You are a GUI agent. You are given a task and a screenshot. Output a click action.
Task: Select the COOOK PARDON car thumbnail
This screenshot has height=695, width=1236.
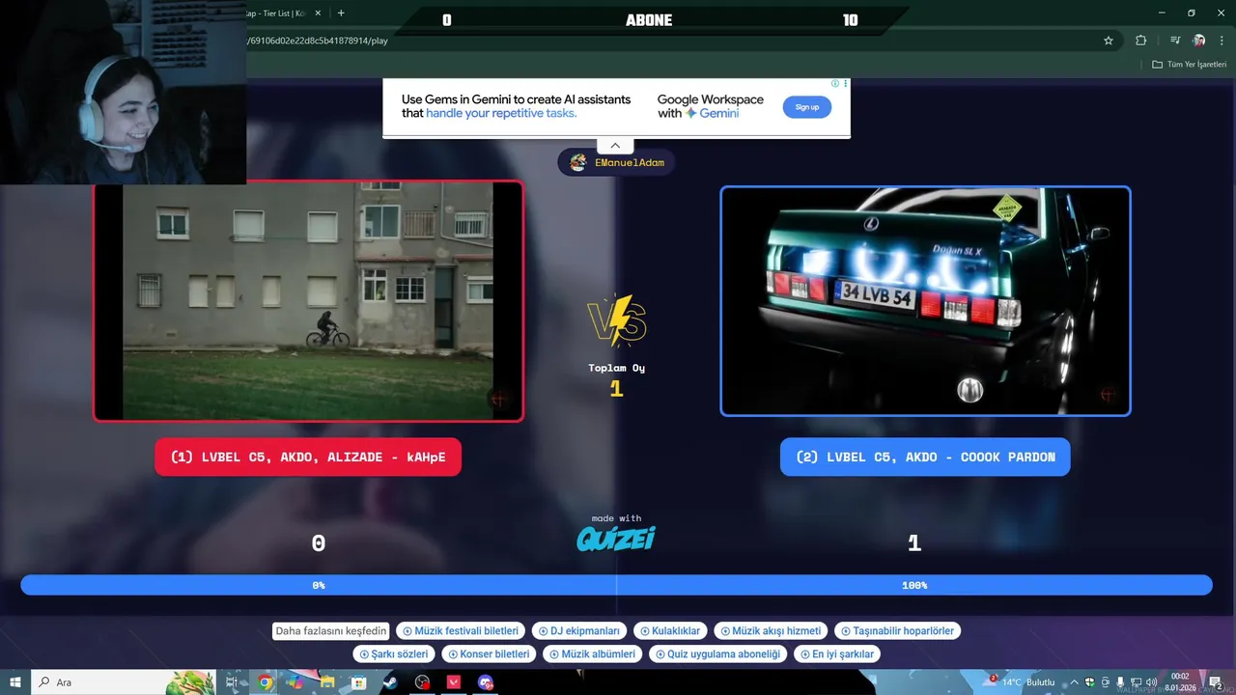925,301
